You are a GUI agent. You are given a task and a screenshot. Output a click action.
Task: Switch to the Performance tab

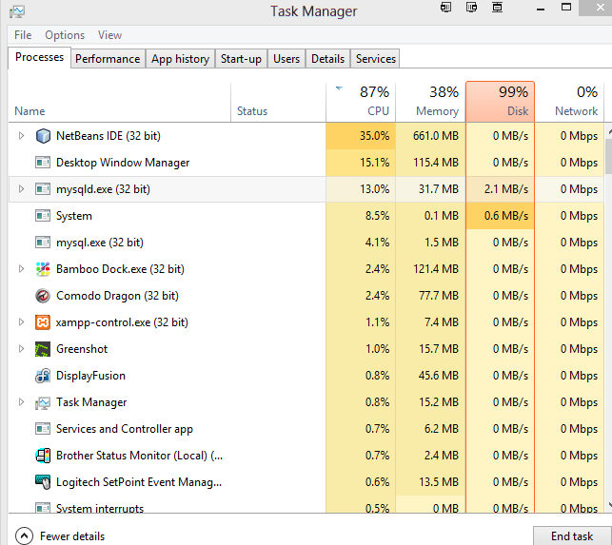tap(108, 59)
